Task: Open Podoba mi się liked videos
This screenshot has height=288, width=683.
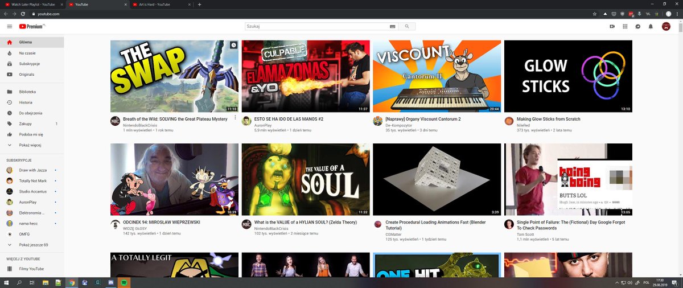Action: pyautogui.click(x=32, y=134)
